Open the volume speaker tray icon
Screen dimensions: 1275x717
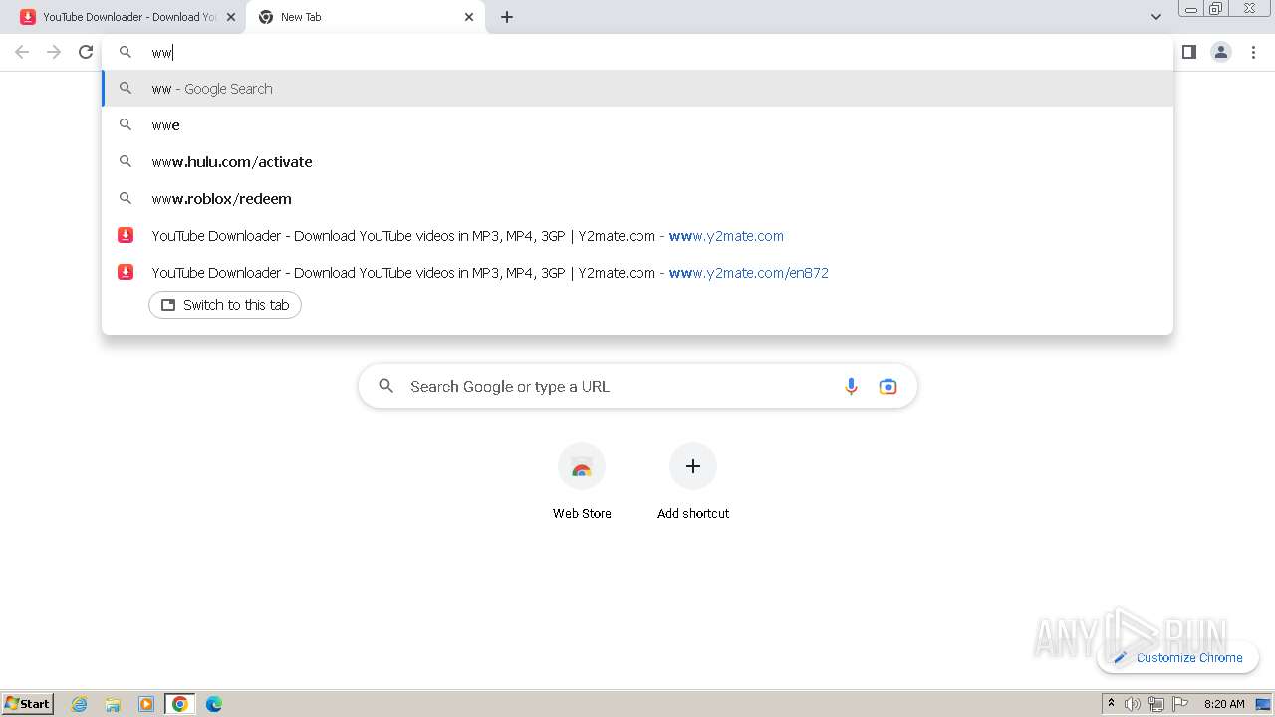point(1133,704)
